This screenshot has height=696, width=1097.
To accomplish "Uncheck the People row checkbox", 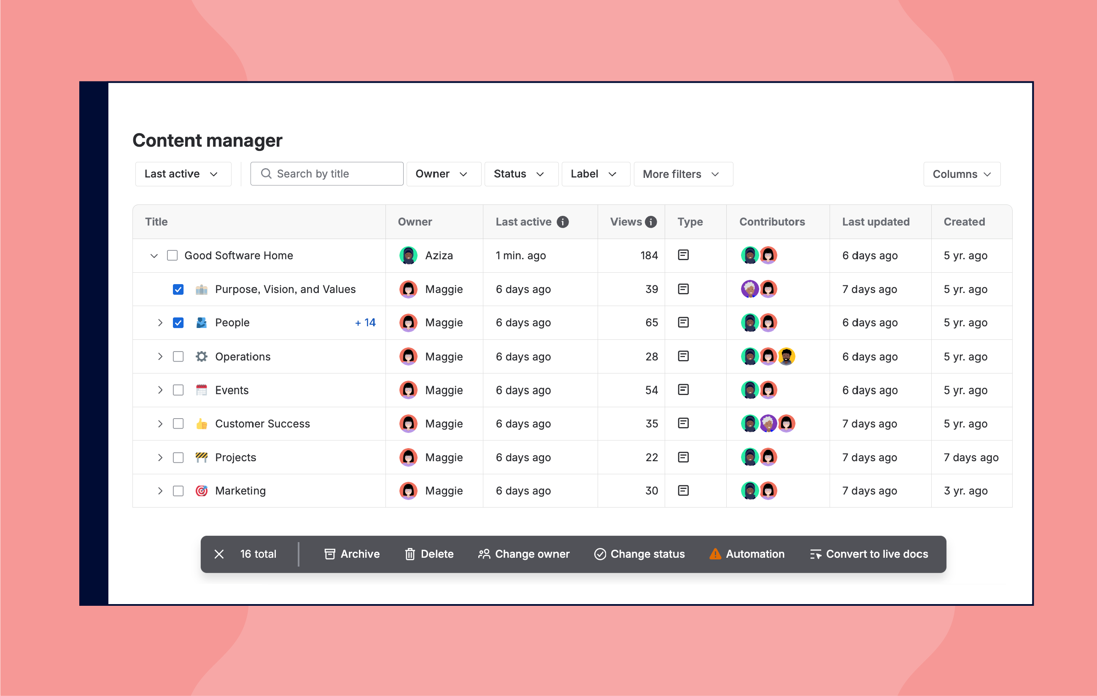I will point(178,322).
